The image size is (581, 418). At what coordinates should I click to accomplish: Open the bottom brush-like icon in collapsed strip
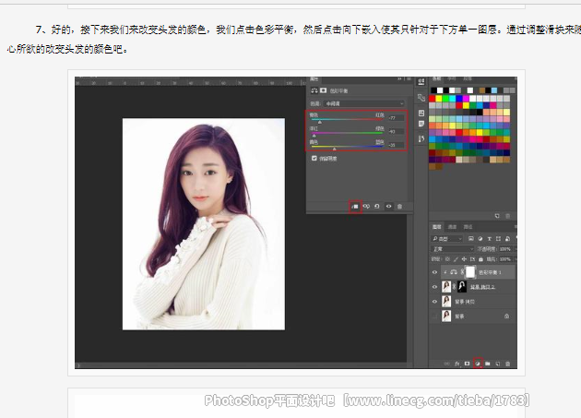click(421, 138)
